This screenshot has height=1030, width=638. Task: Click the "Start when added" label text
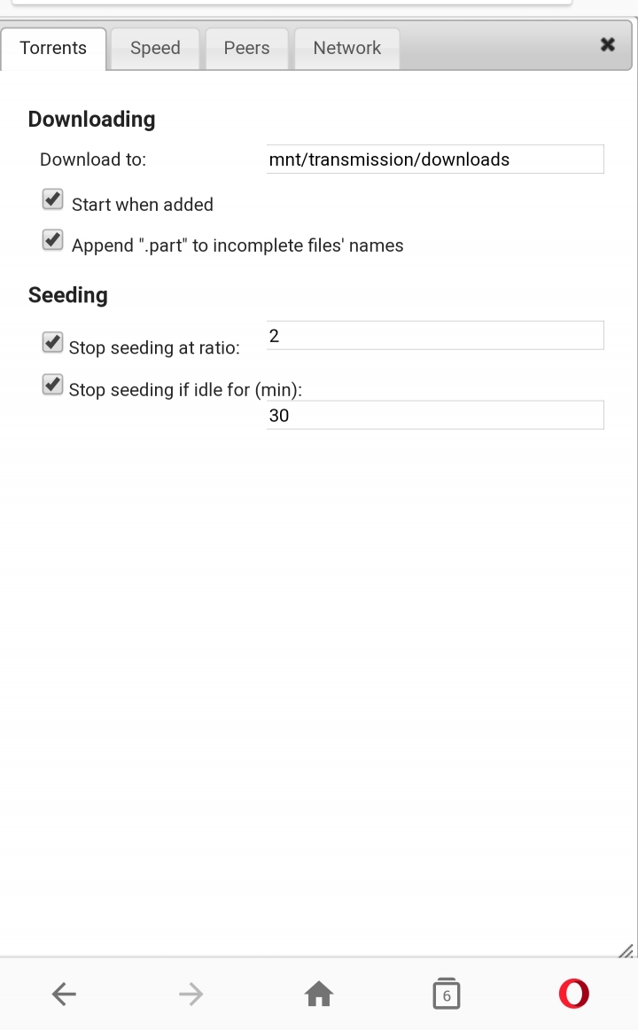tap(143, 205)
